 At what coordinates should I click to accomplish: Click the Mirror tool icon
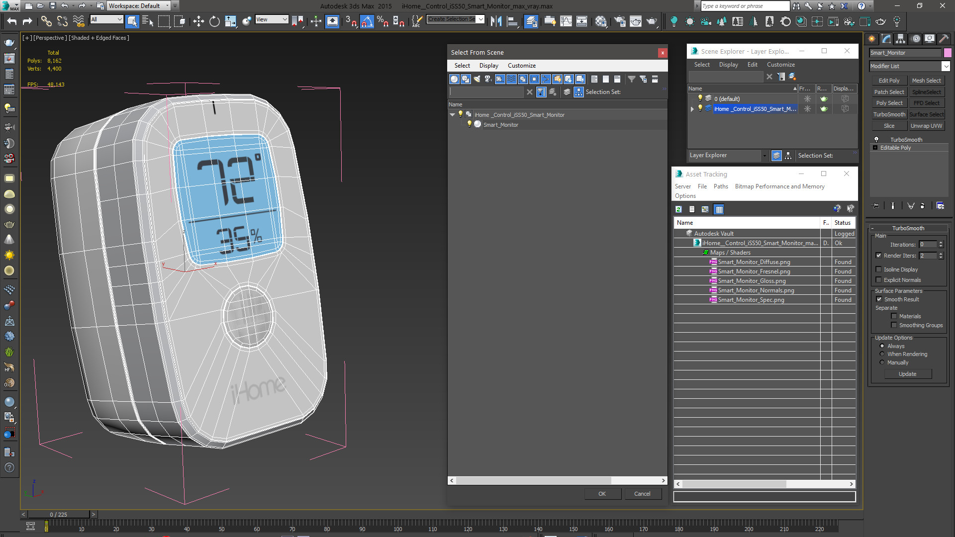pos(496,21)
